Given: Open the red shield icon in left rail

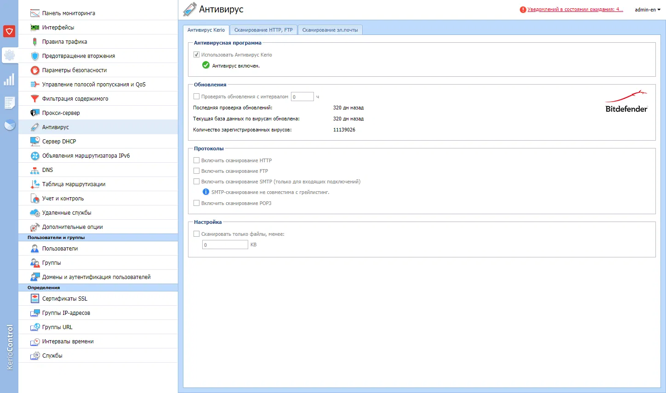Looking at the screenshot, I should [x=9, y=31].
